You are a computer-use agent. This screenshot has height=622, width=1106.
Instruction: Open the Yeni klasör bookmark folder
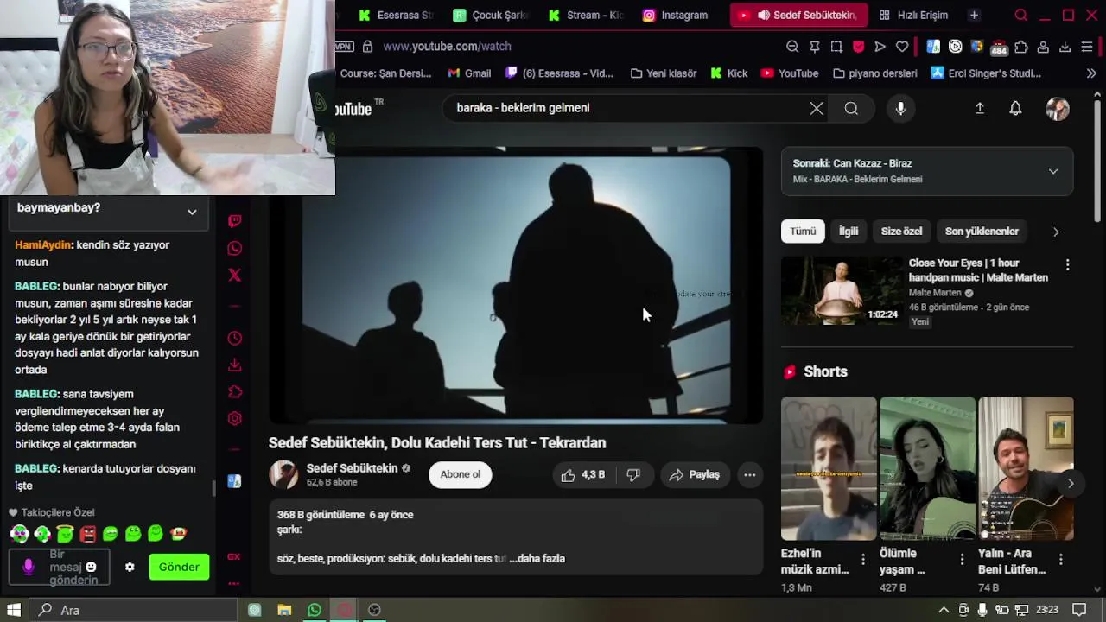click(x=664, y=73)
